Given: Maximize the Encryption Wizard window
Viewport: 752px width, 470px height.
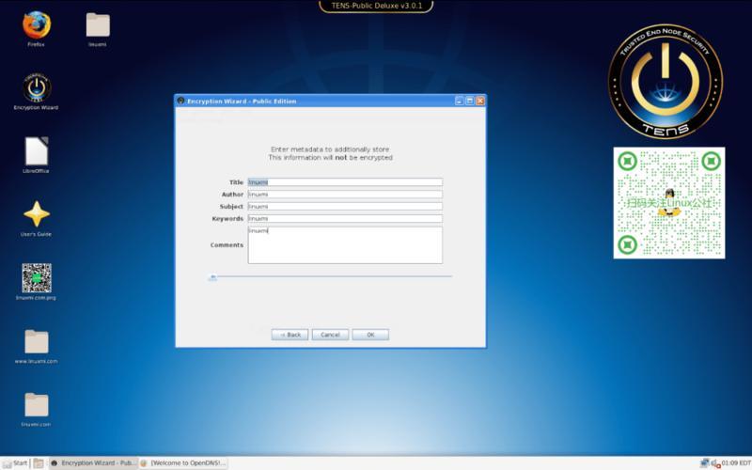Looking at the screenshot, I should coord(469,101).
